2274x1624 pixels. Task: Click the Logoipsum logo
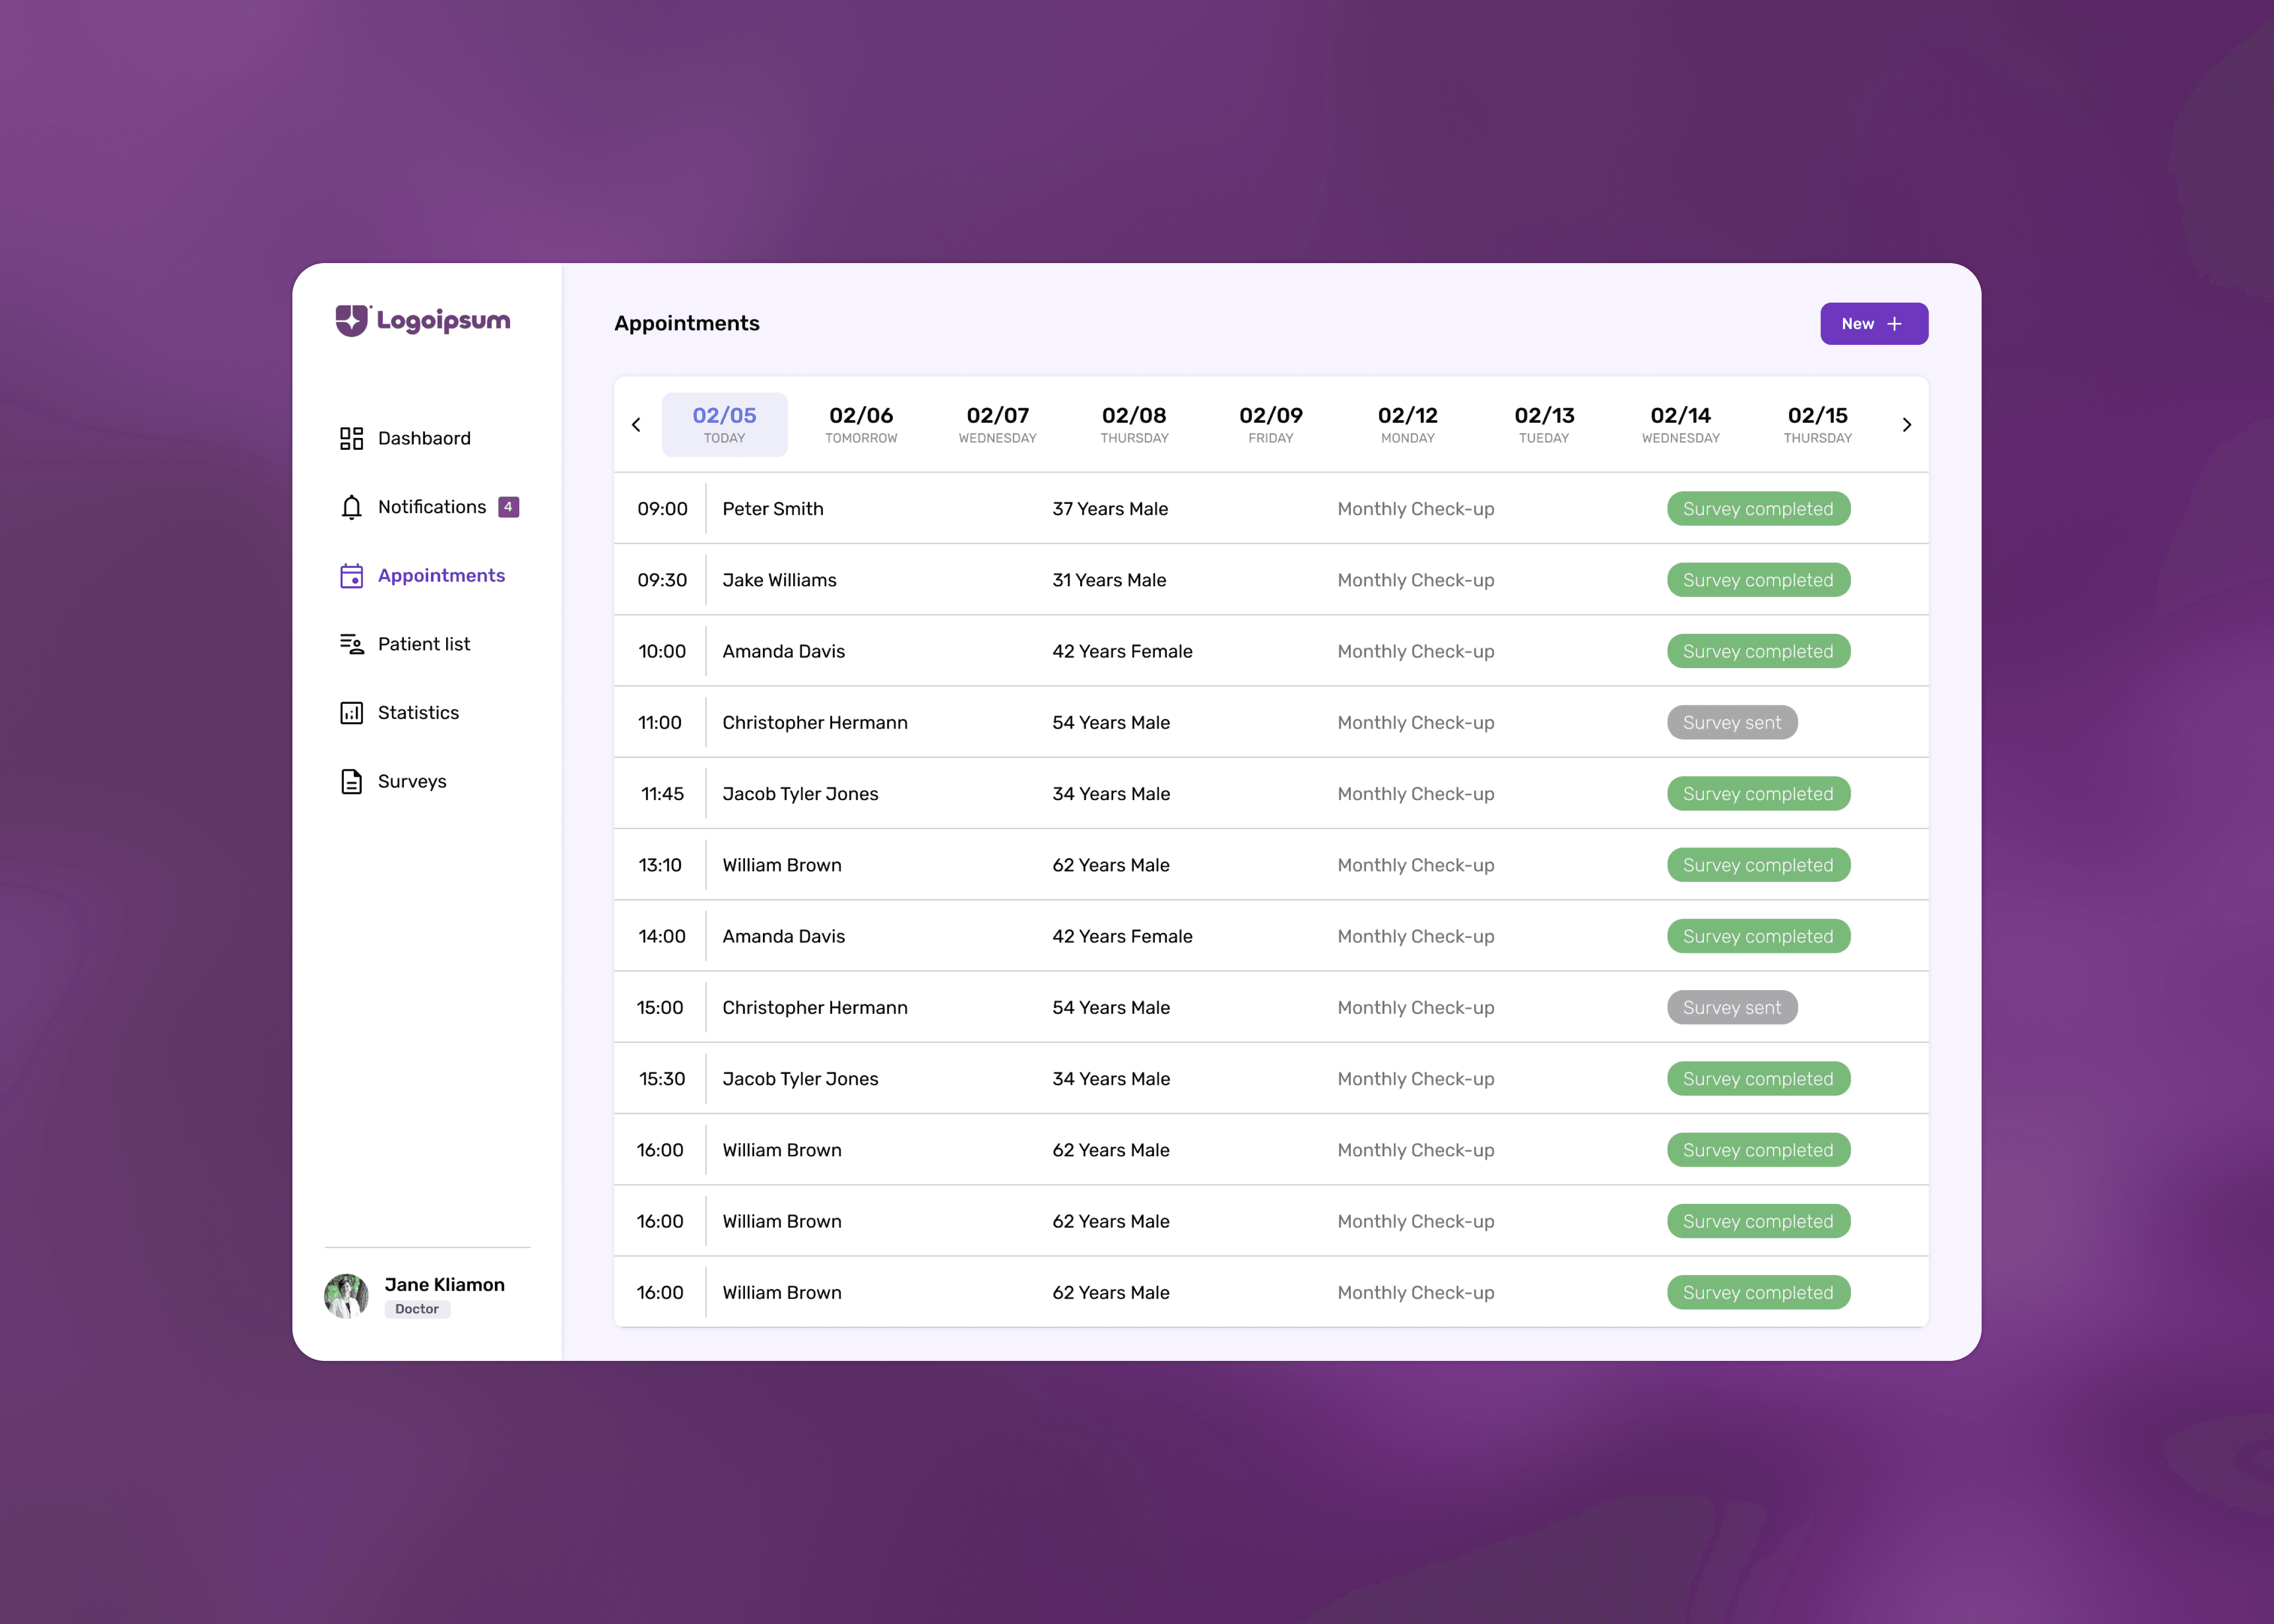(422, 320)
